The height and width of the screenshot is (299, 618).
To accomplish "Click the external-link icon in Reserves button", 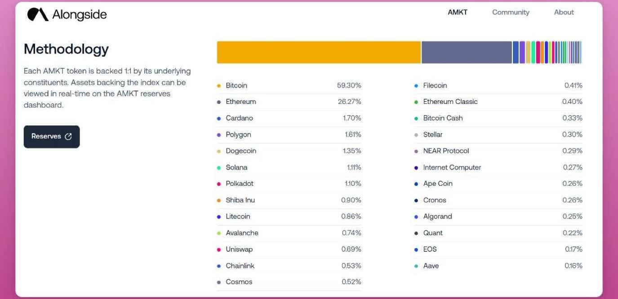I will click(68, 137).
